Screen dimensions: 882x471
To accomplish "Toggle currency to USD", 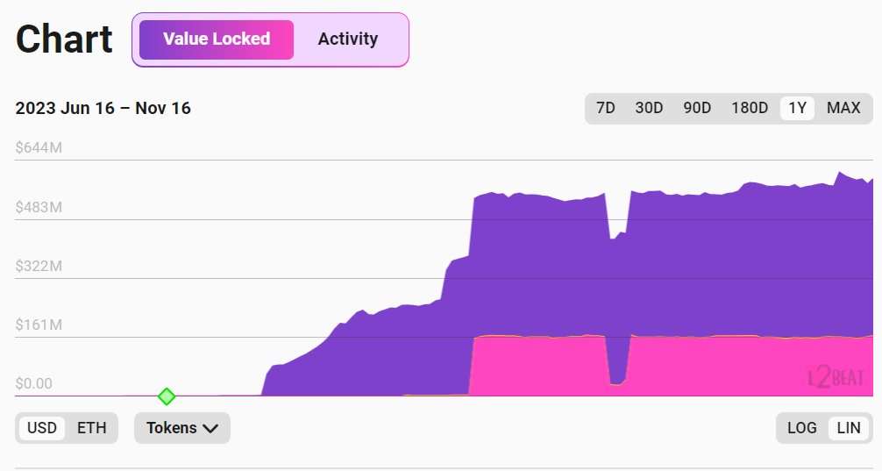I will pyautogui.click(x=42, y=428).
